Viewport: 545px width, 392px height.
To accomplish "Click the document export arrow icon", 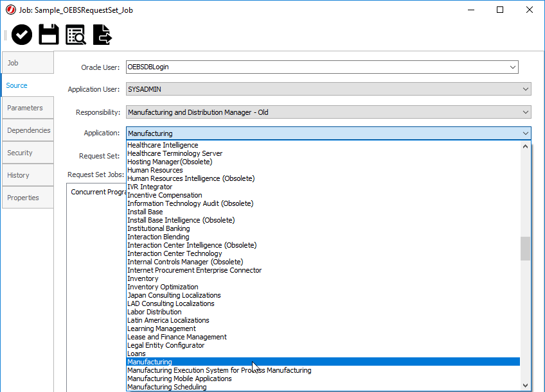I will point(103,35).
